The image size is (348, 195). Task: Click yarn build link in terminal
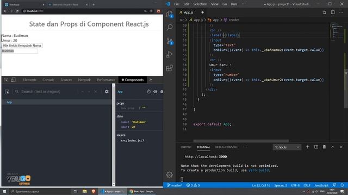pos(259,170)
